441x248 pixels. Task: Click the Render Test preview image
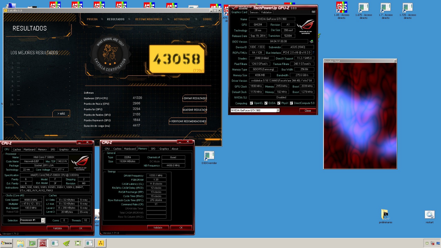click(x=360, y=116)
